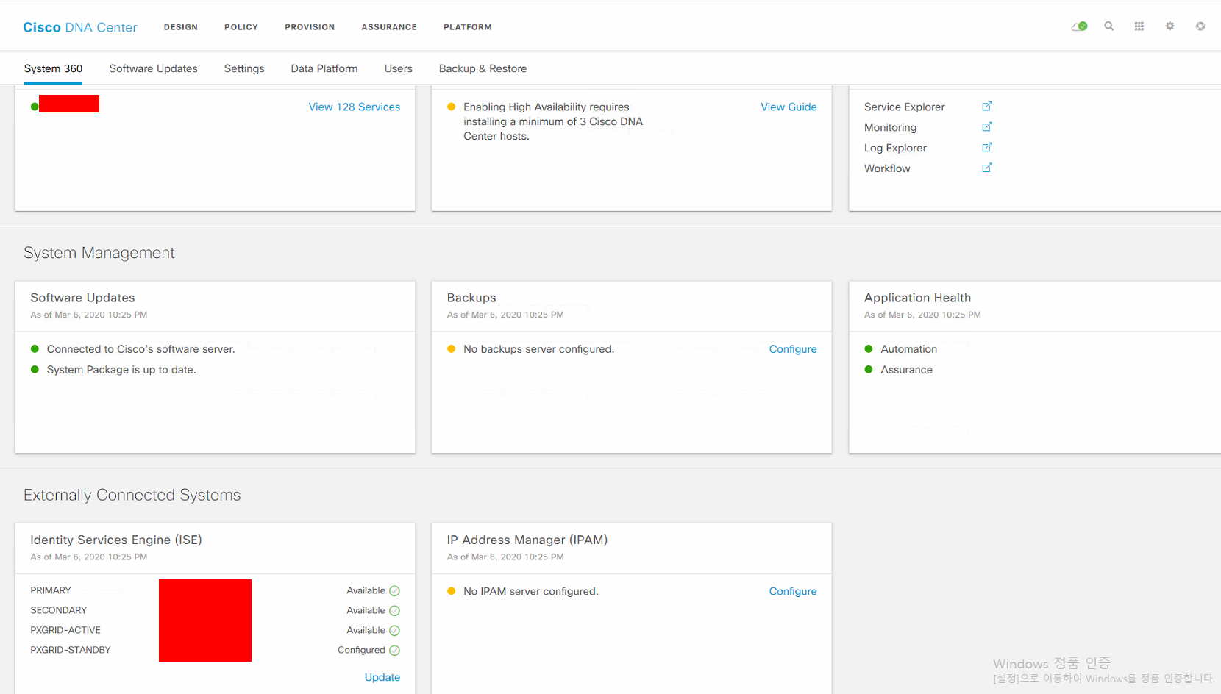Click green dot beside Connected to Cisco's software server
Viewport: 1221px width, 694px height.
[x=35, y=349]
